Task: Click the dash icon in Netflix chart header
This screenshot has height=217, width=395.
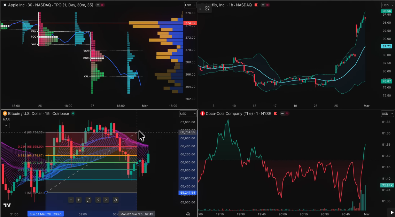Action: tap(263, 5)
